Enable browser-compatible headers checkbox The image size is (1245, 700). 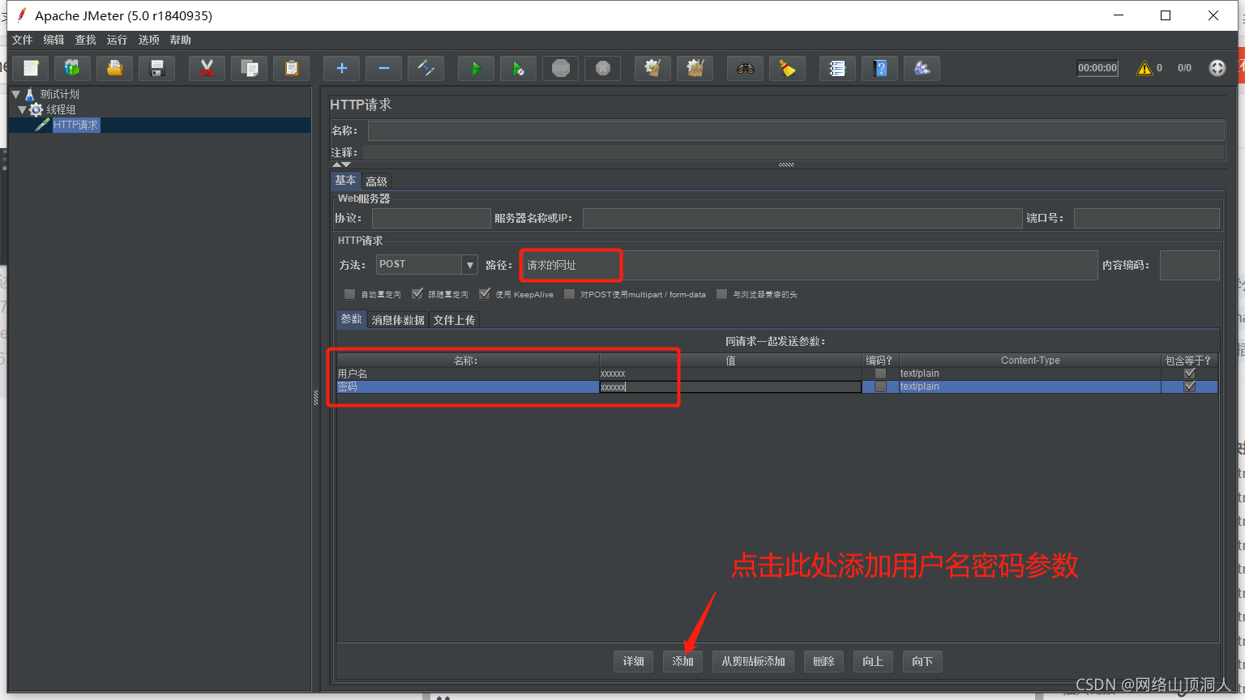(x=721, y=294)
